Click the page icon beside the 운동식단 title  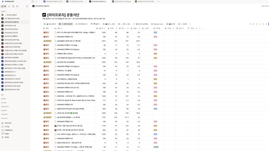click(x=44, y=15)
